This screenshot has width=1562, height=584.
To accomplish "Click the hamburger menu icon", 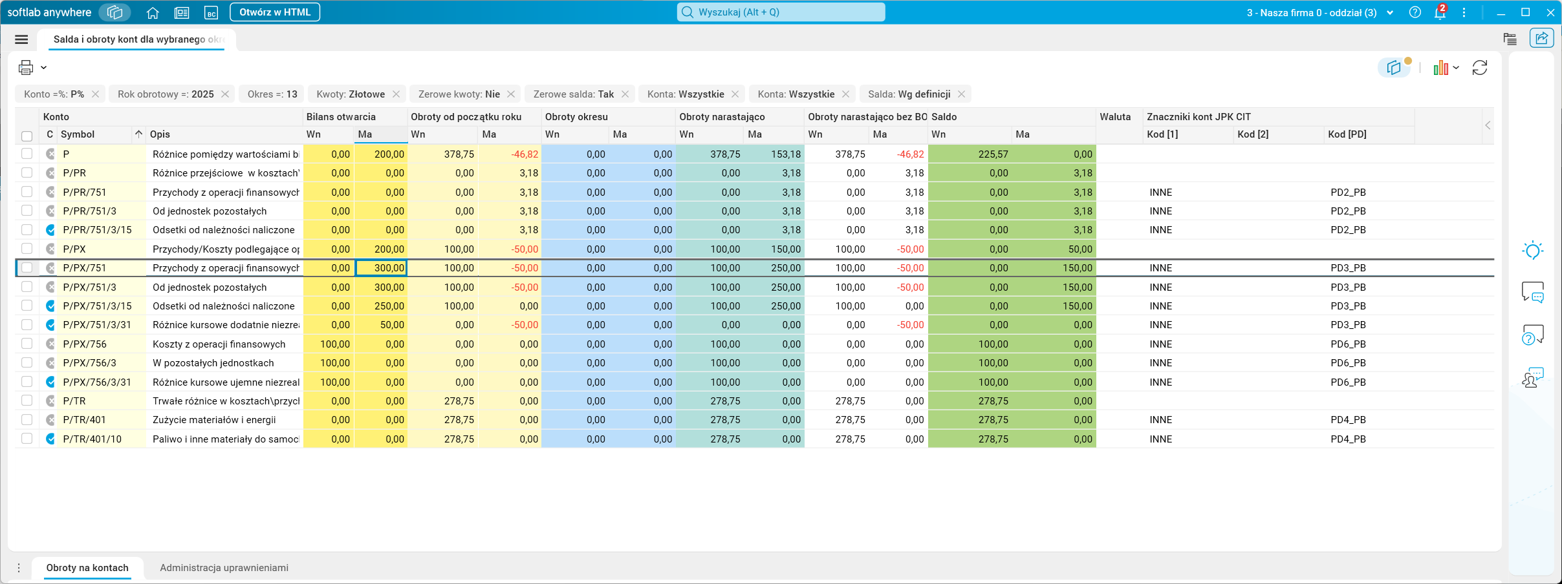I will point(21,39).
